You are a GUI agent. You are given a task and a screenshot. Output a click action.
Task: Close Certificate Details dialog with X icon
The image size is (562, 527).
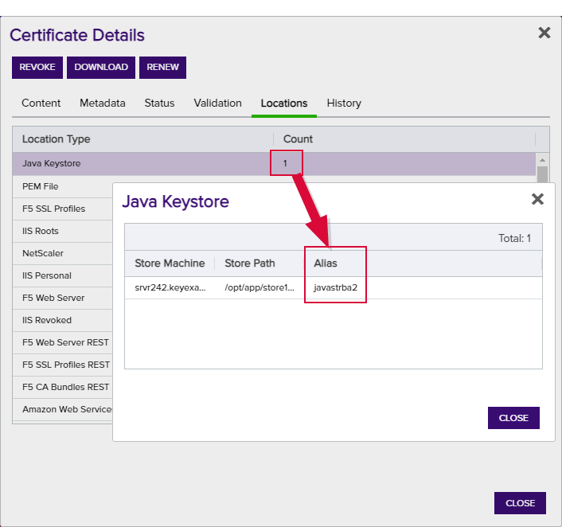544,33
